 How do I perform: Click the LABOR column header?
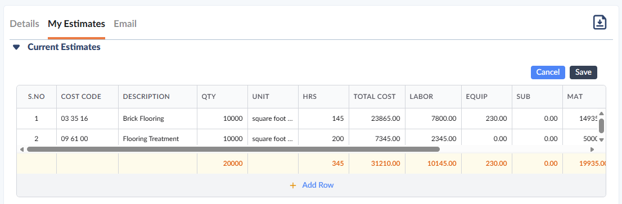(433, 97)
